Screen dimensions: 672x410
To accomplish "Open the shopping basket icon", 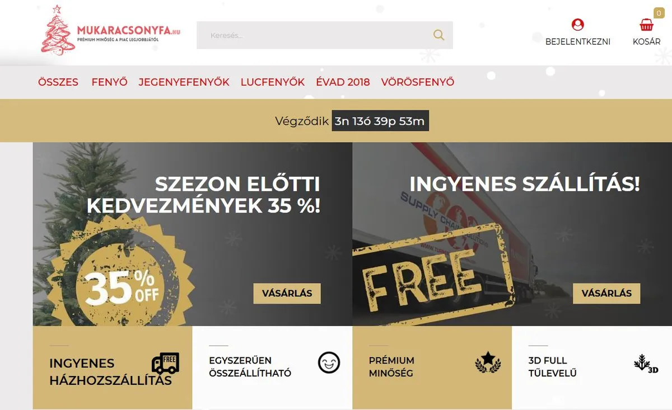I will [646, 25].
